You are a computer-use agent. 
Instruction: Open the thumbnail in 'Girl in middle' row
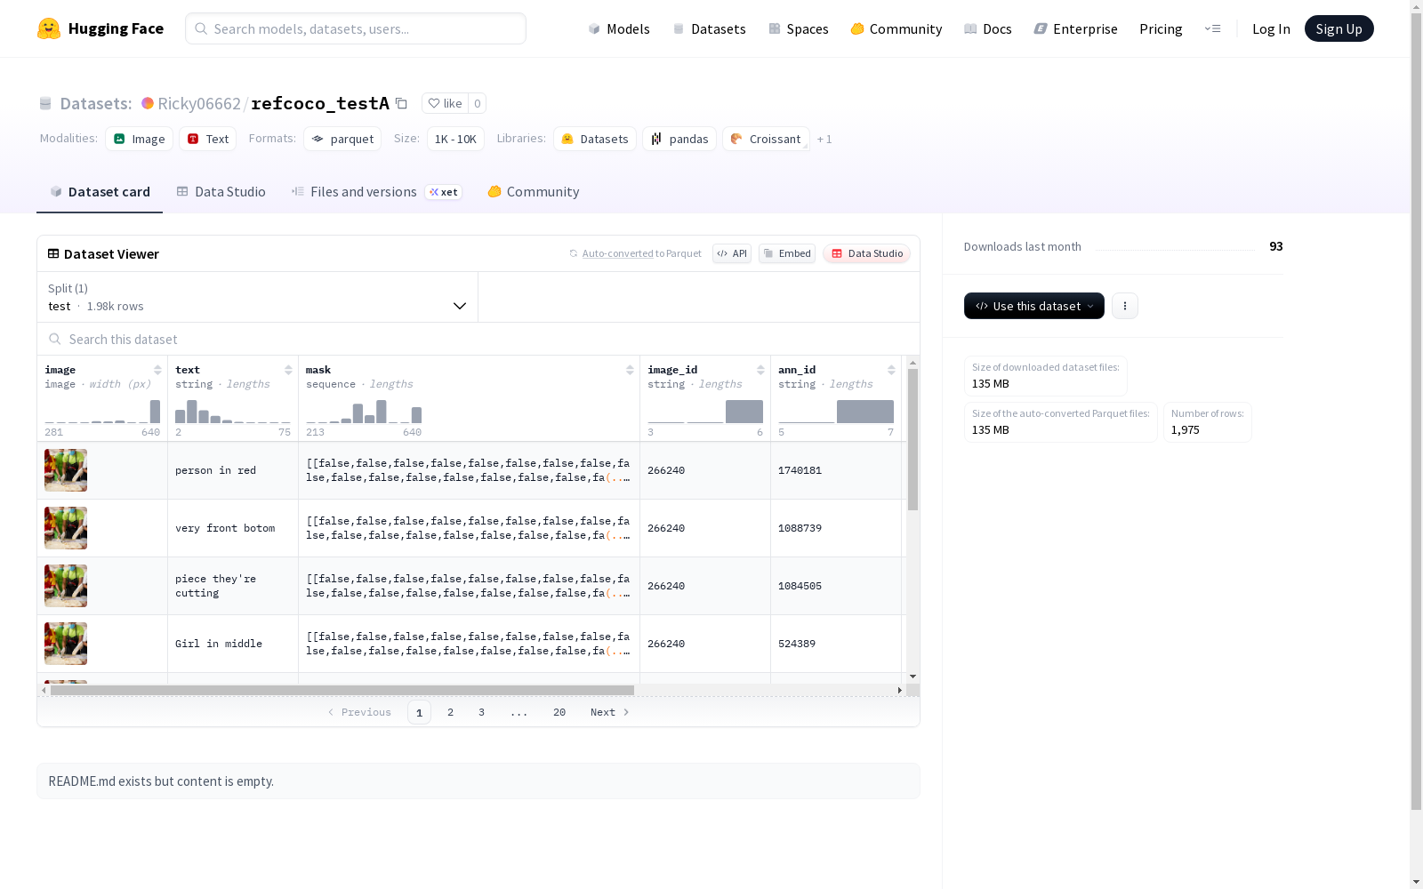click(x=66, y=644)
